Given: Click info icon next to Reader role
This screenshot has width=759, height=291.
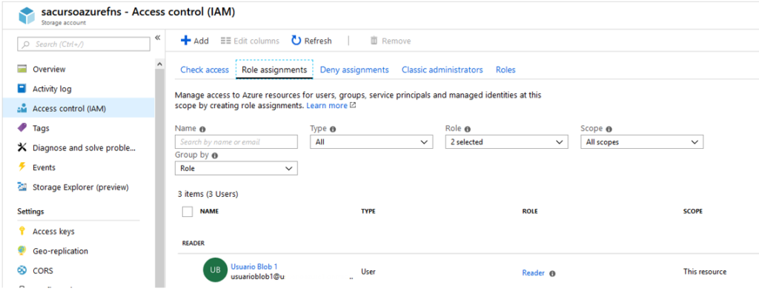Looking at the screenshot, I should point(552,273).
